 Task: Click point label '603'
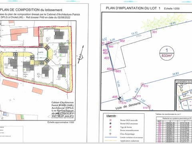(118, 71)
